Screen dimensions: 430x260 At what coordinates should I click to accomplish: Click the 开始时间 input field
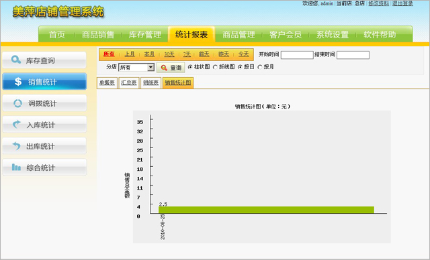coord(297,55)
